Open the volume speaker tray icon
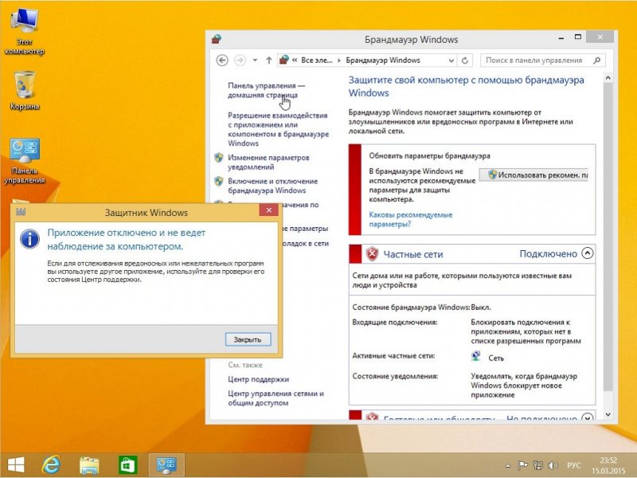Image resolution: width=637 pixels, height=478 pixels. (x=553, y=465)
